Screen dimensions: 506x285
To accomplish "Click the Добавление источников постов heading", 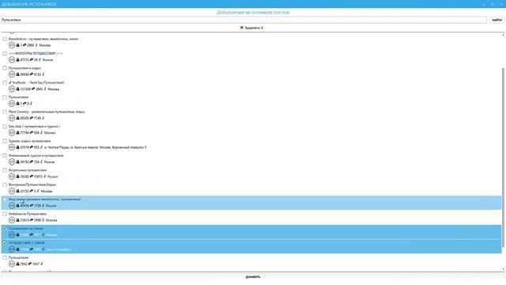I will click(253, 13).
